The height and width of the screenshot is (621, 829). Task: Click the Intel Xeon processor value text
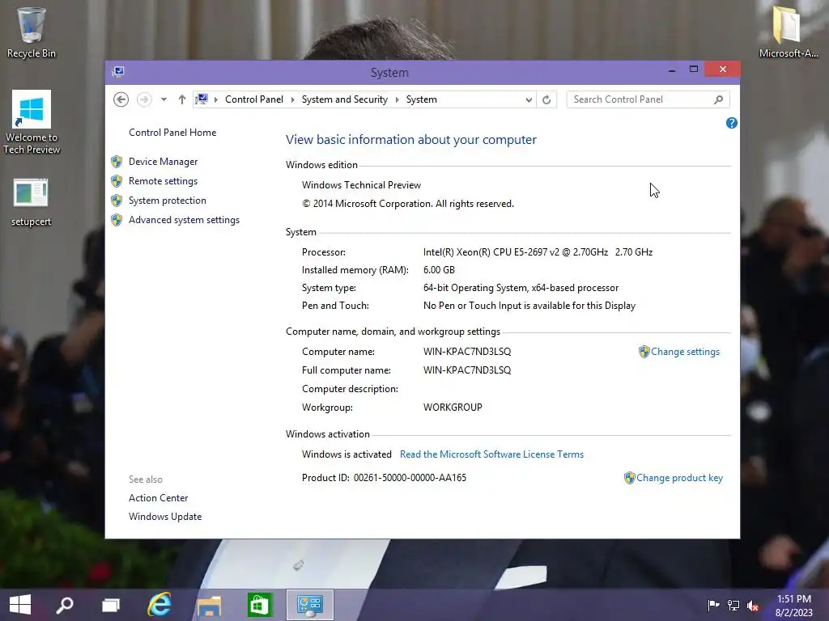tap(538, 252)
